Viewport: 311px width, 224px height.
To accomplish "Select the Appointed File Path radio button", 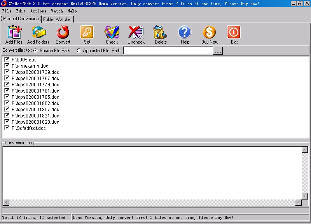I will click(79, 51).
